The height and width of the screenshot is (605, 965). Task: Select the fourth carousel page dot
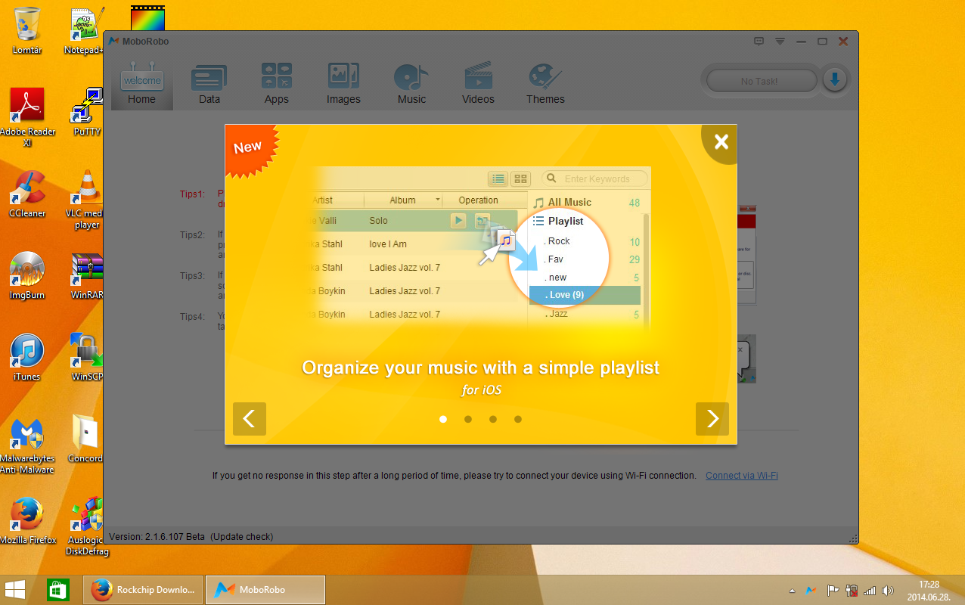coord(518,419)
